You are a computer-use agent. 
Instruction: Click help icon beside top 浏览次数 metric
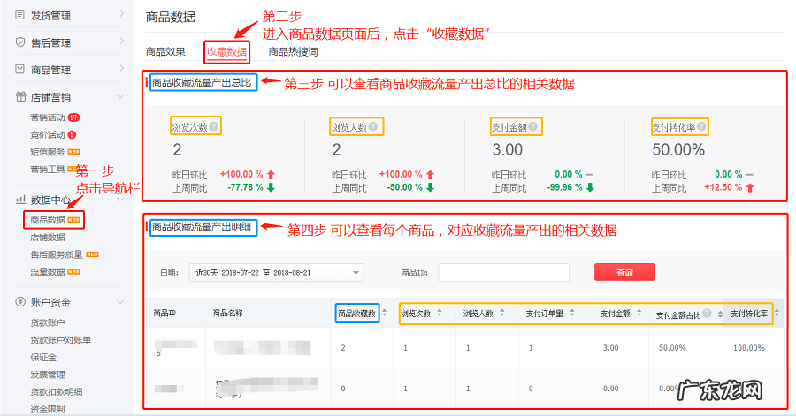(214, 126)
